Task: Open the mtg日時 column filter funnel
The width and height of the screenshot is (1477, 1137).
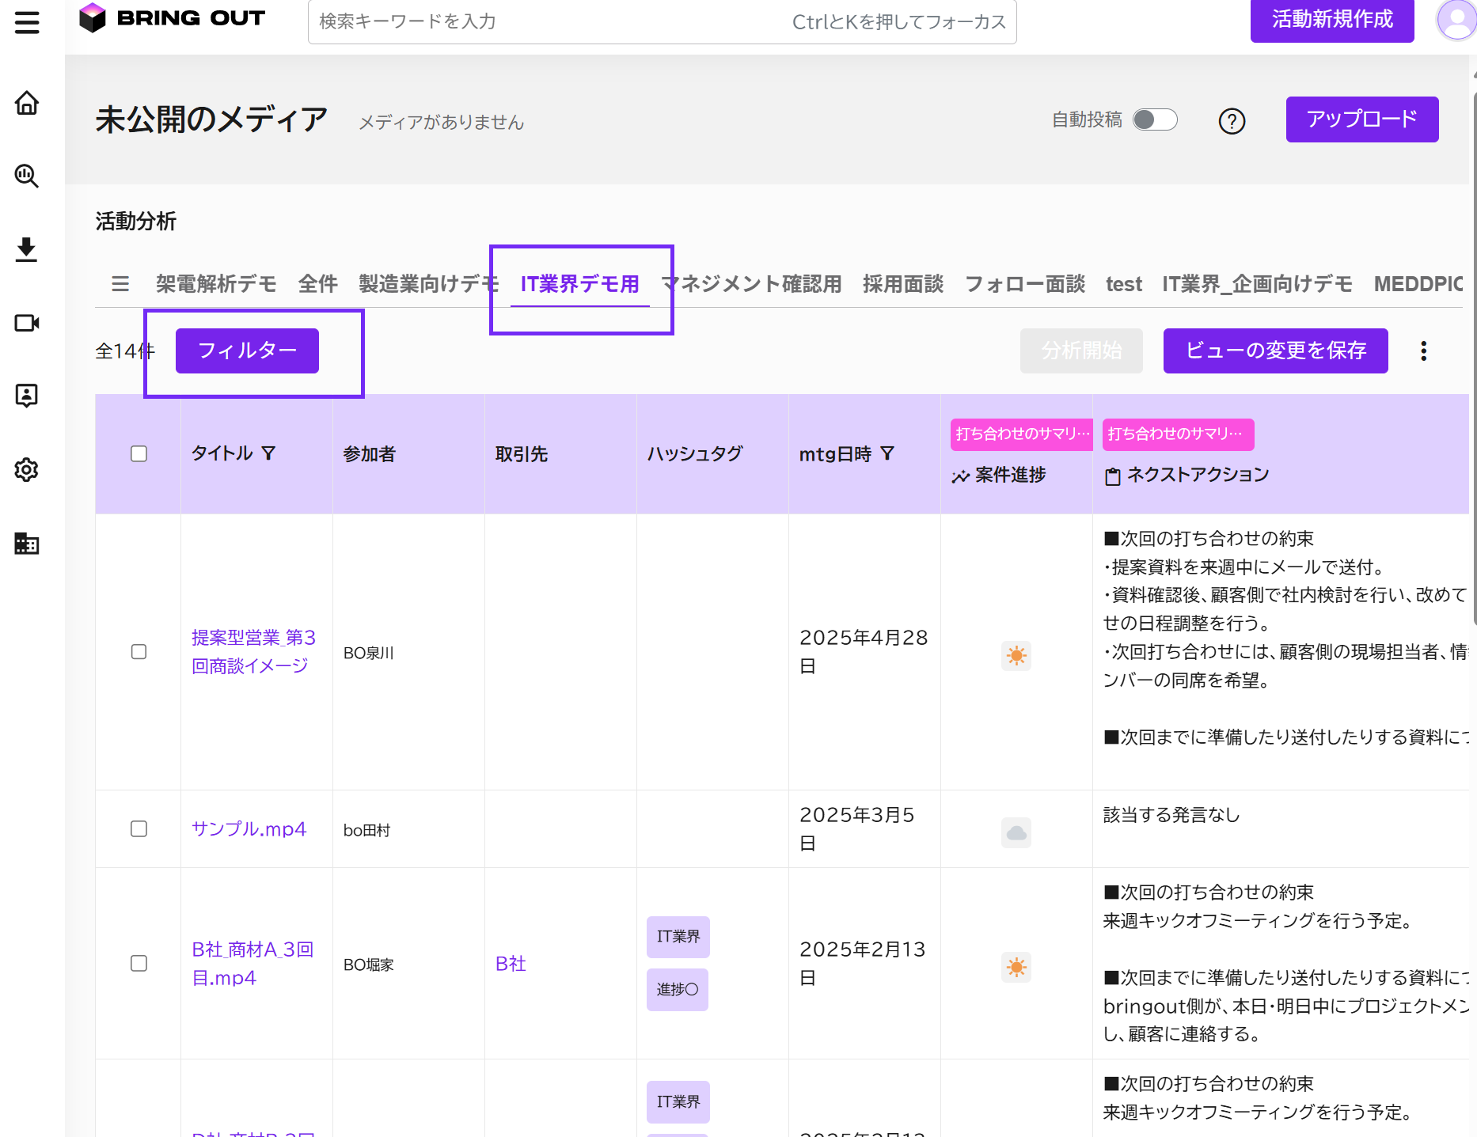Action: pos(887,453)
